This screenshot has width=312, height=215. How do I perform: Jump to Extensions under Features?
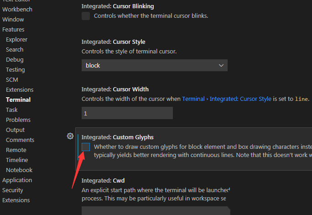tap(20, 90)
